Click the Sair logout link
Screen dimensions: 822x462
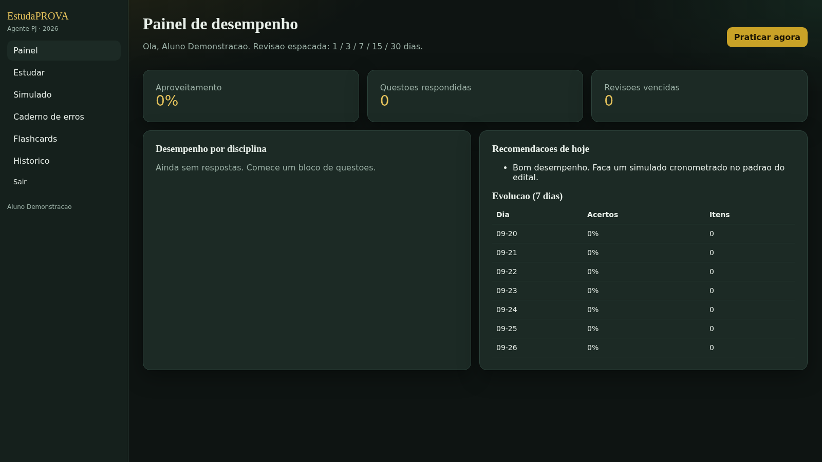point(20,182)
